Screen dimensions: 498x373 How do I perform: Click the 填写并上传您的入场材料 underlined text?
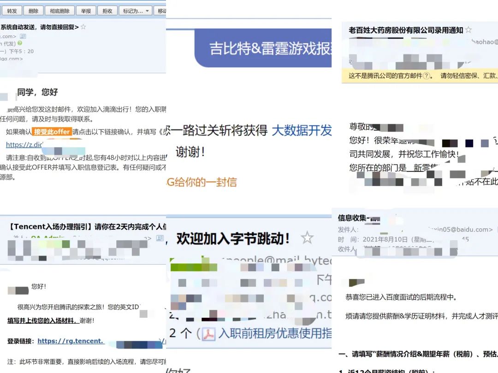[x=43, y=321]
